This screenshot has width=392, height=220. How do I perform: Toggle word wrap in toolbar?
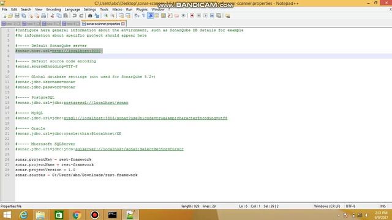pos(137,16)
